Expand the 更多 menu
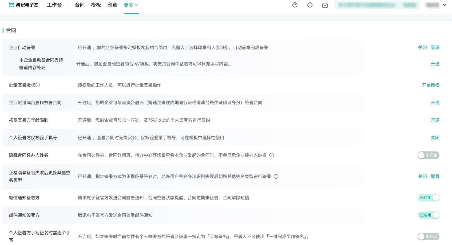The width and height of the screenshot is (452, 245). click(131, 5)
